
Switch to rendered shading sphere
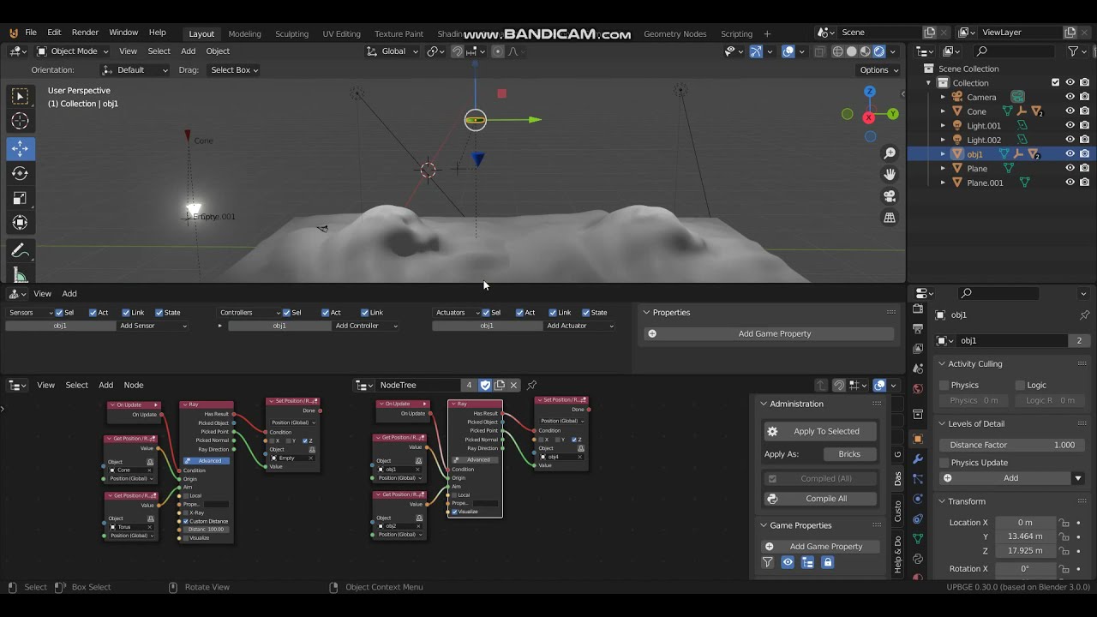[x=878, y=51]
